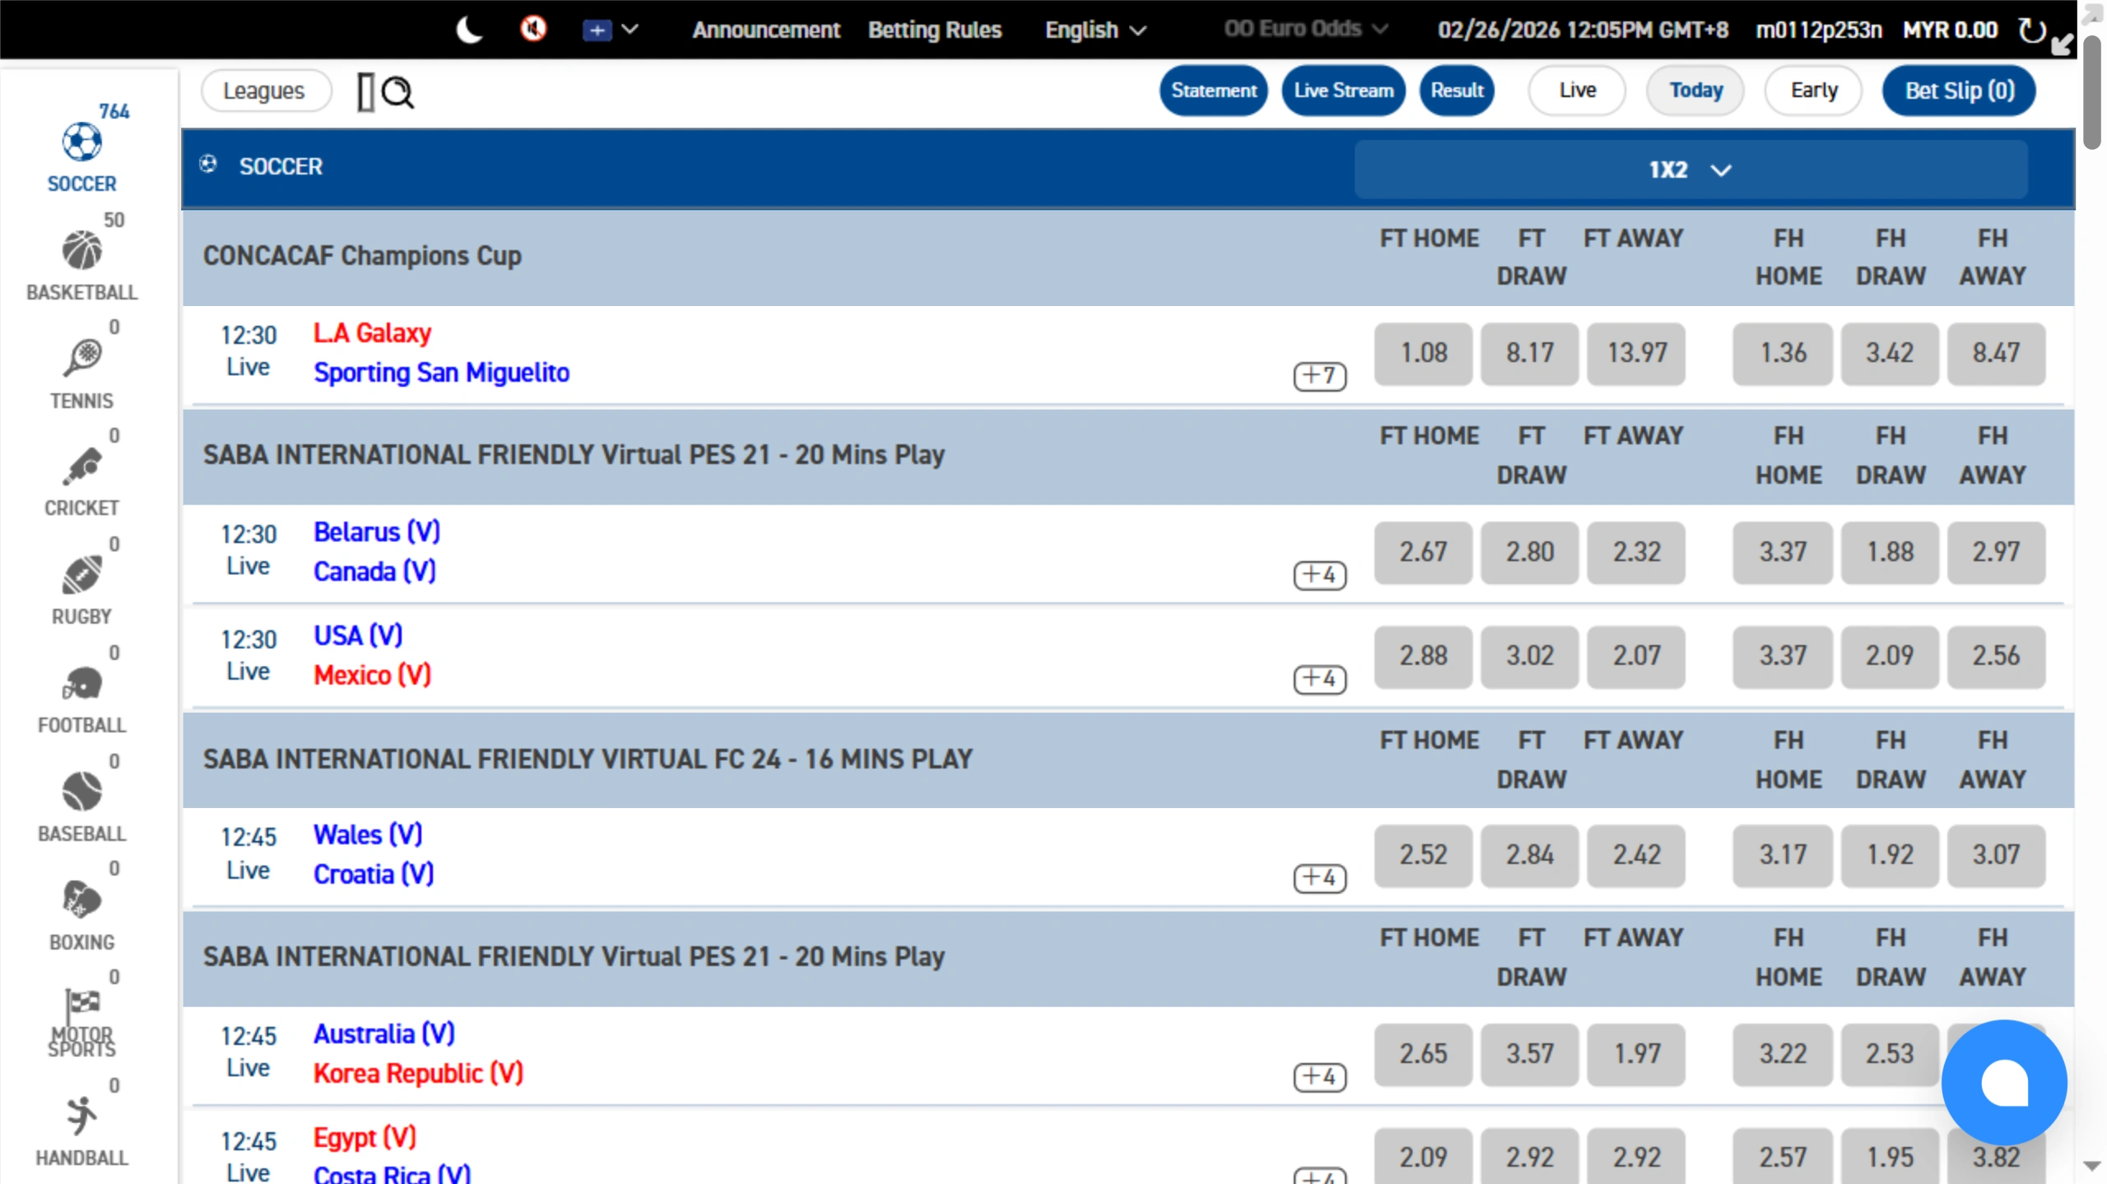The height and width of the screenshot is (1184, 2107).
Task: Toggle dark mode moon icon
Action: (469, 30)
